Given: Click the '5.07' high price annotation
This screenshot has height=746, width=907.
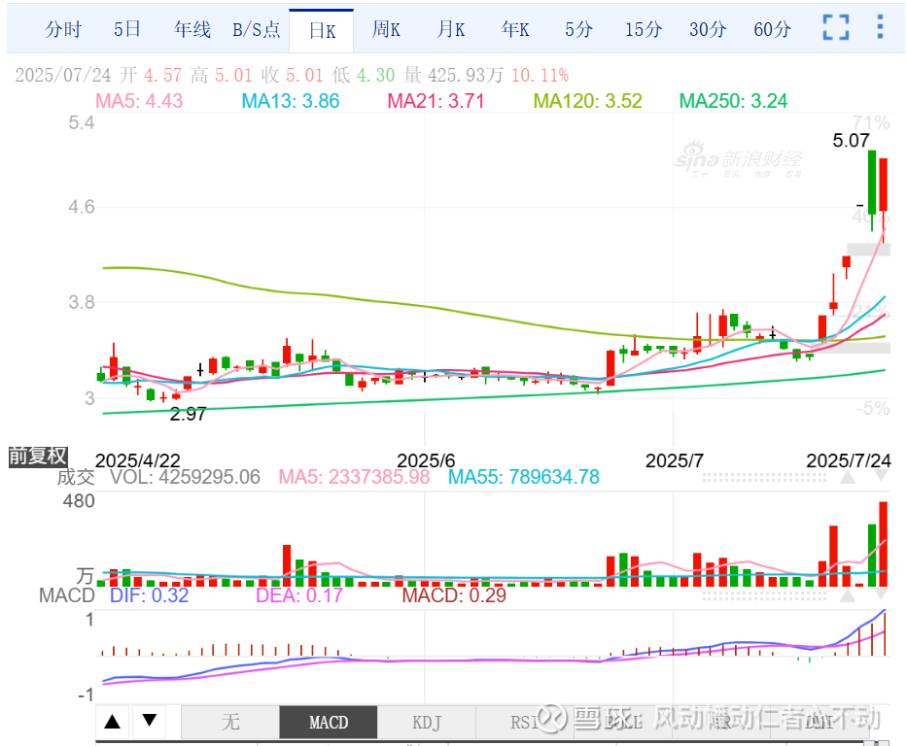Looking at the screenshot, I should 851,141.
